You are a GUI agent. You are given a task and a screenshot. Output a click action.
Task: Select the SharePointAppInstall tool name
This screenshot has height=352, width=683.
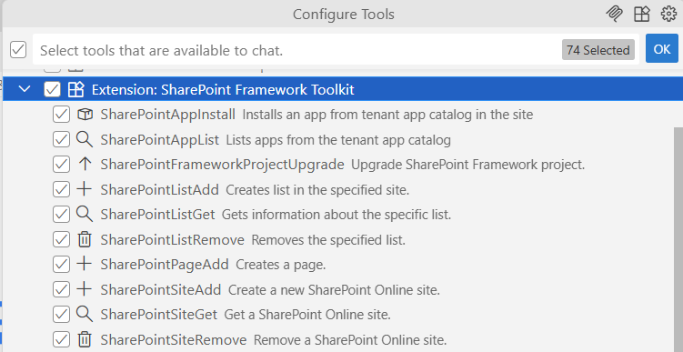[x=167, y=115]
